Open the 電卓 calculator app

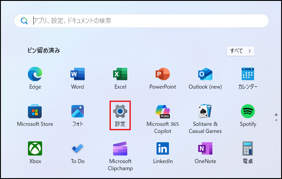click(247, 148)
